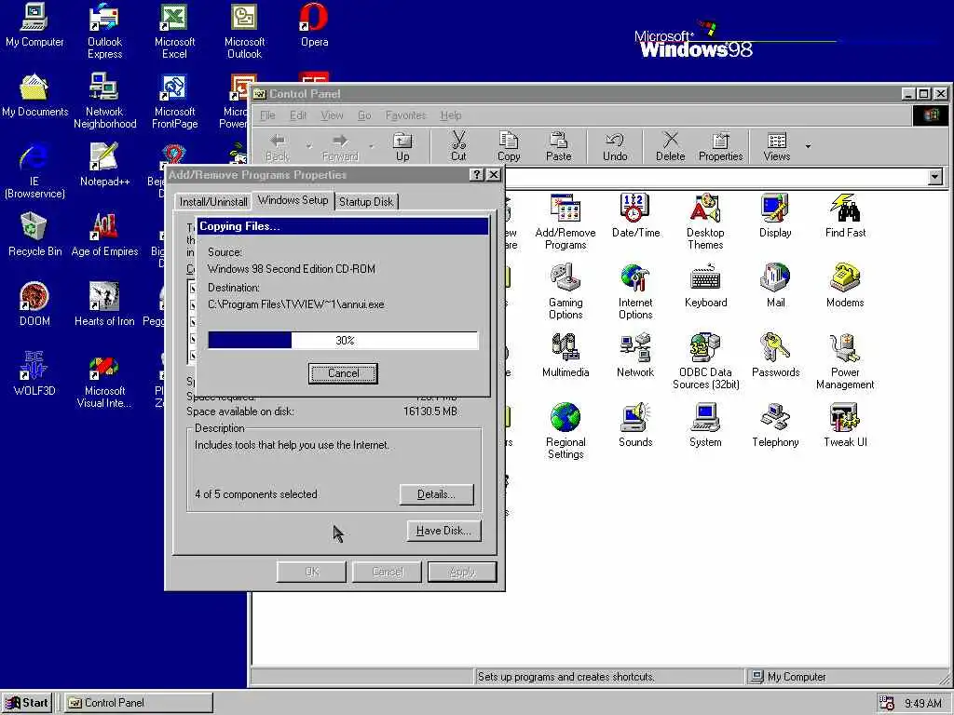Open Passwords icon
Screen dimensions: 954x715
[x=775, y=355]
